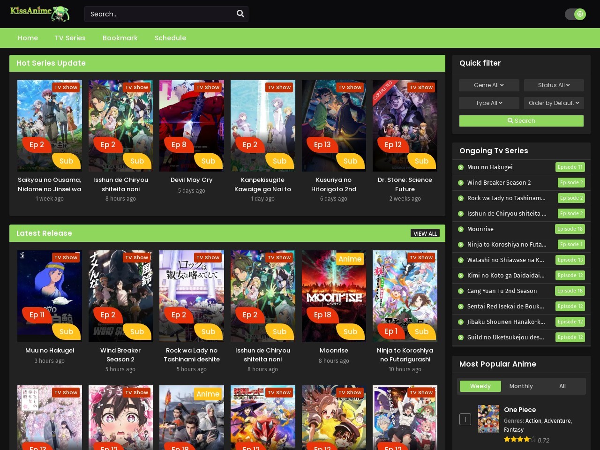This screenshot has width=600, height=450.
Task: Open Moonrise in Ongoing Tv Series list
Action: pyautogui.click(x=480, y=229)
